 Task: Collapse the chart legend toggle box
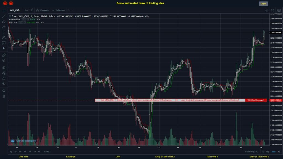click(x=10, y=16)
